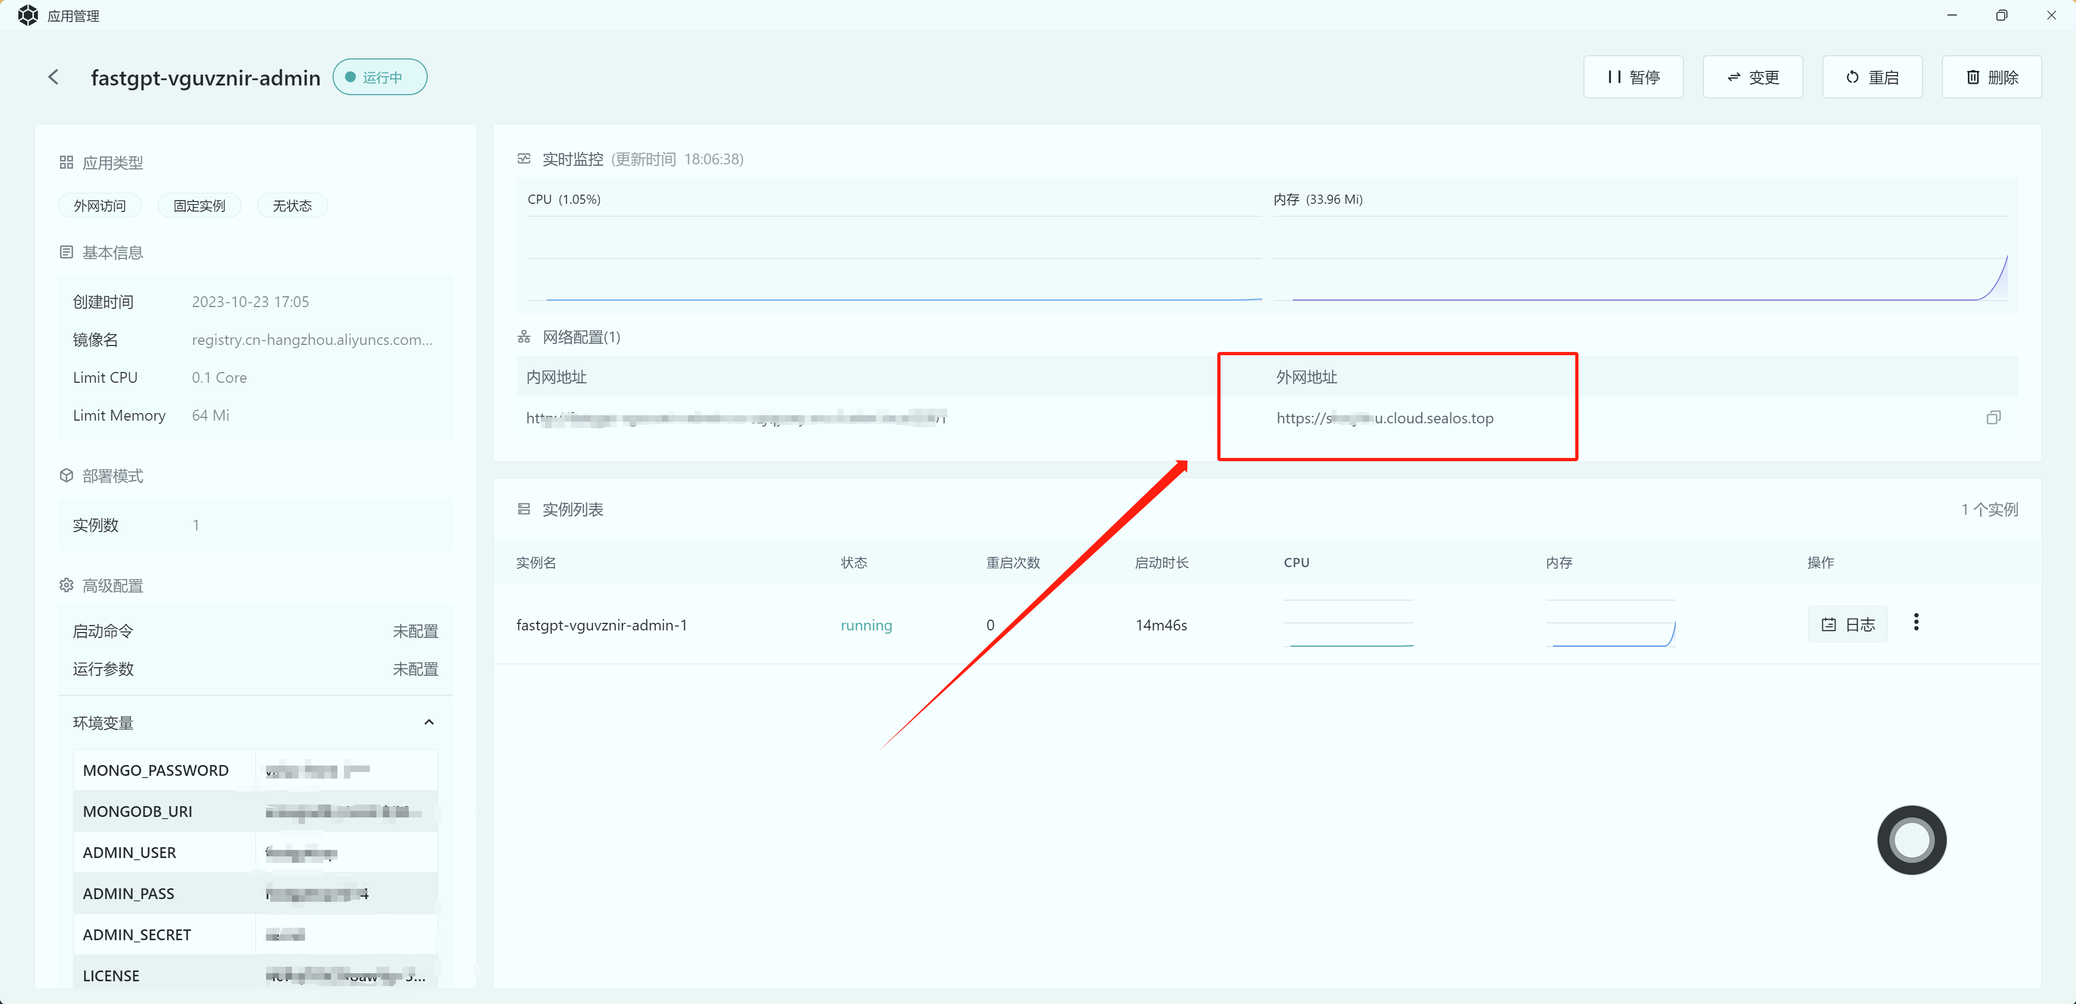Click the back arrow next to app name
Image resolution: width=2076 pixels, height=1004 pixels.
tap(53, 77)
